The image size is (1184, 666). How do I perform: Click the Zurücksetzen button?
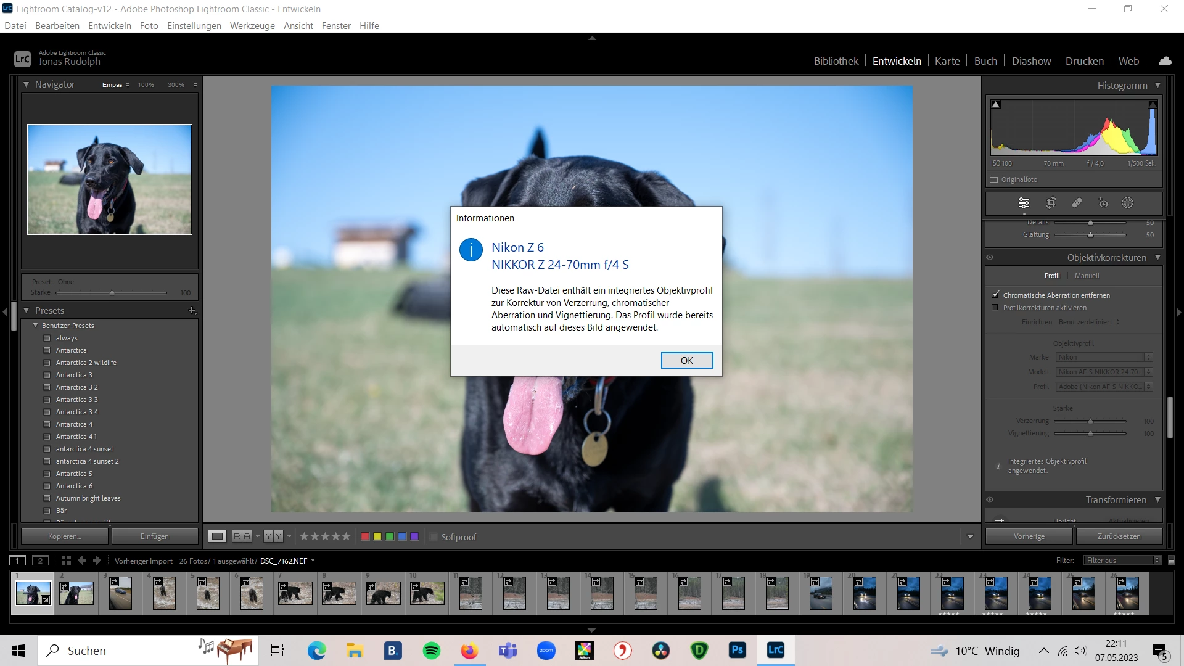pos(1119,536)
